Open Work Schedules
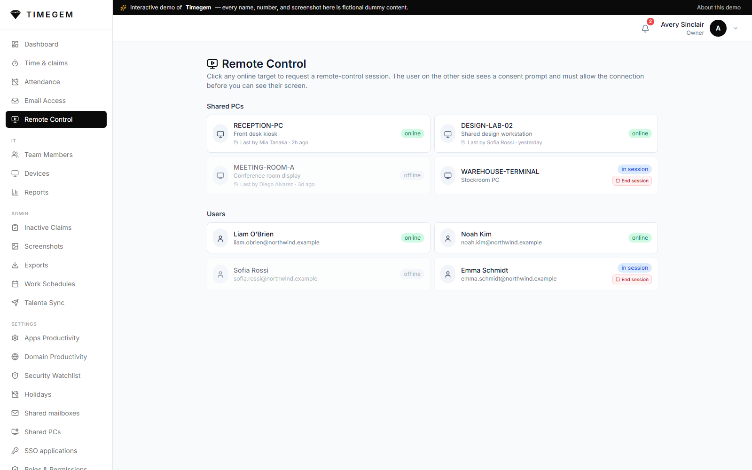 pos(56,284)
